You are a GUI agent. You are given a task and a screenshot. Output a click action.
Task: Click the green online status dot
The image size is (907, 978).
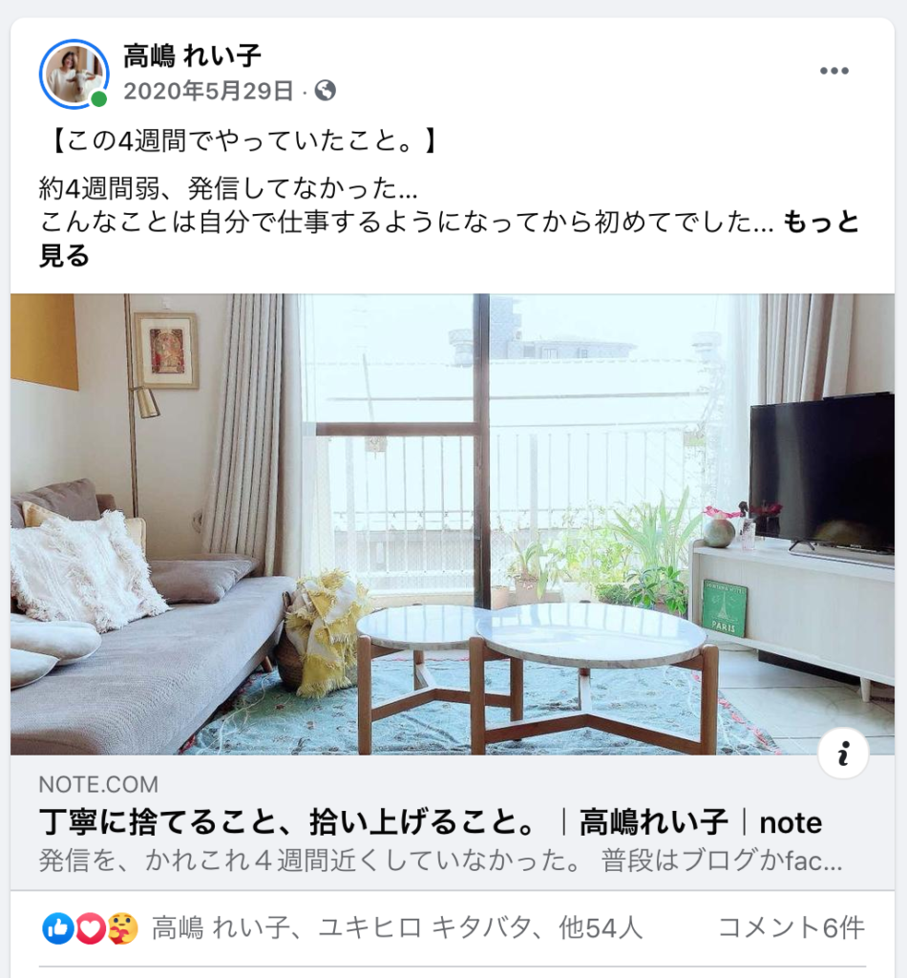pos(98,99)
